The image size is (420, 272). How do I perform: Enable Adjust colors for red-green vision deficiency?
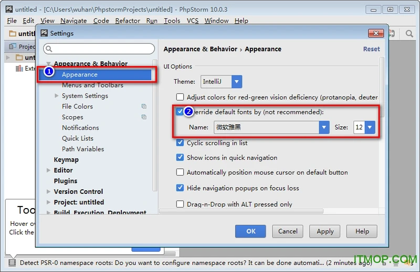pyautogui.click(x=180, y=97)
